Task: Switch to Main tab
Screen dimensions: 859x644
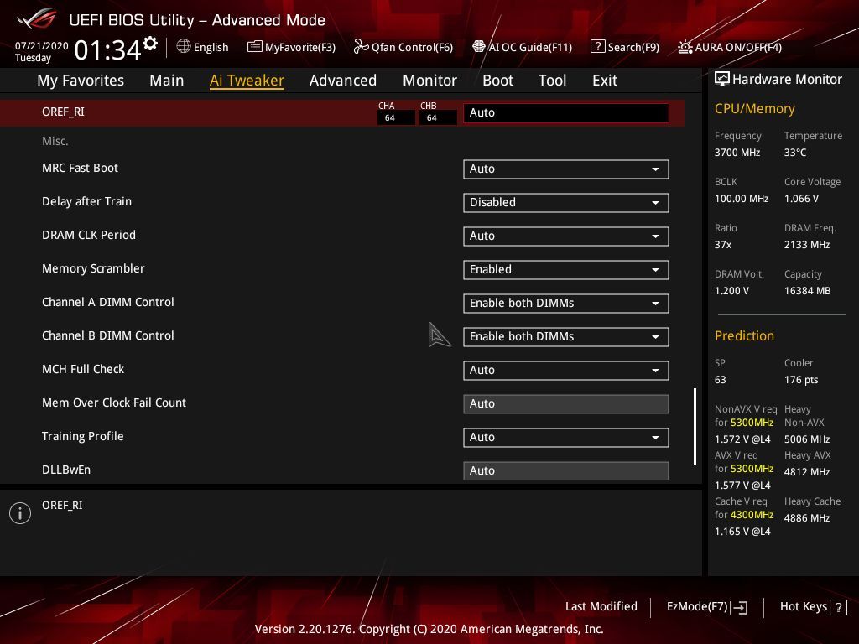Action: (x=167, y=80)
